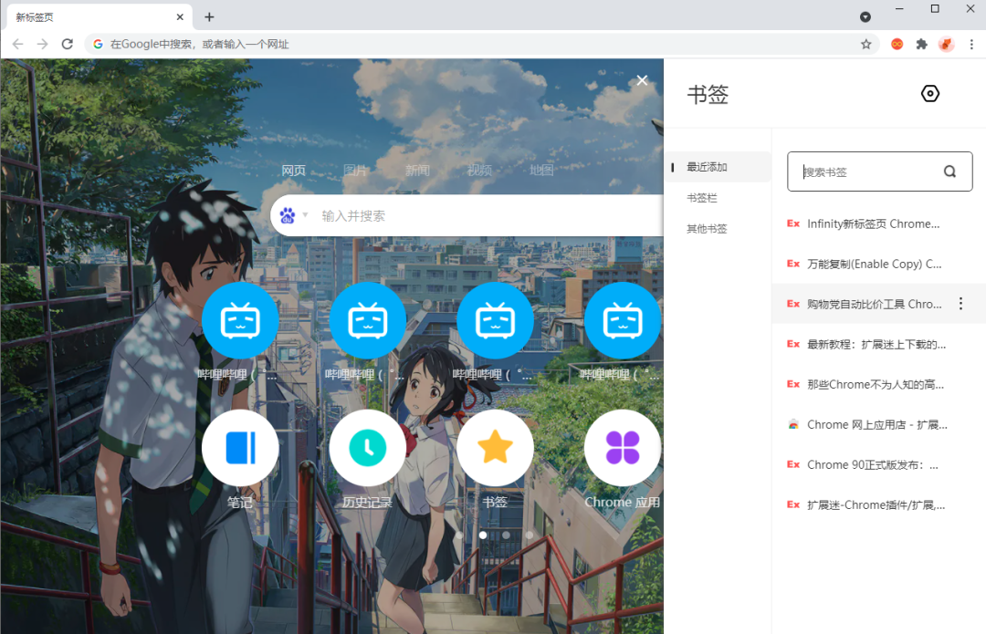Click the first 哔哩哔哩 Bilibili shortcut icon
The width and height of the screenshot is (986, 634).
point(240,320)
